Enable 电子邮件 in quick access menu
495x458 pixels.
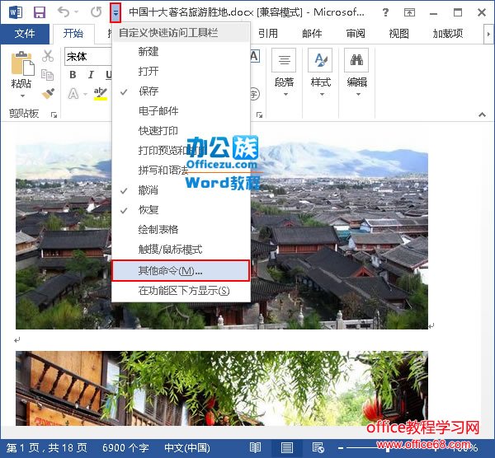click(x=181, y=111)
